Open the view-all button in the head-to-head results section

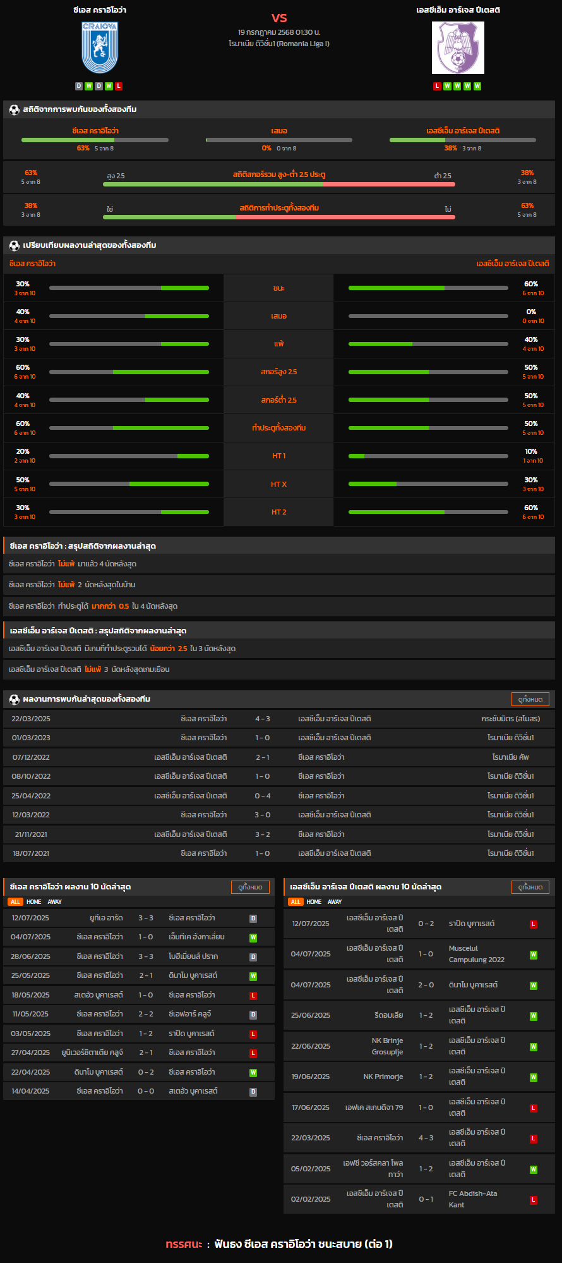point(530,699)
